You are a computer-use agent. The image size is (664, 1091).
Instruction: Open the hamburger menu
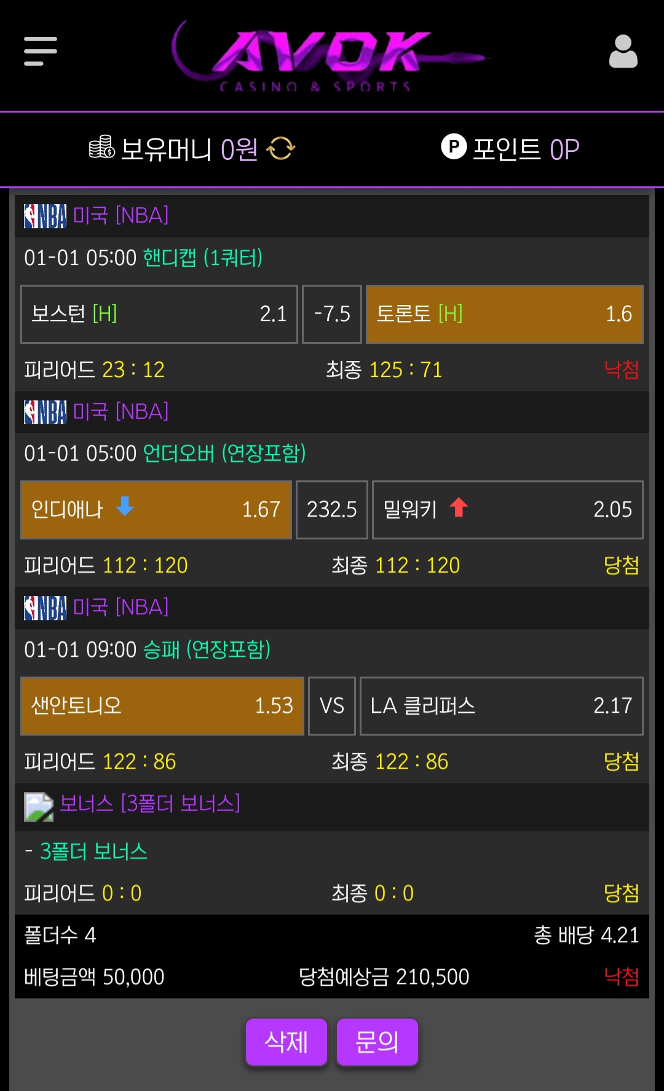[x=41, y=51]
